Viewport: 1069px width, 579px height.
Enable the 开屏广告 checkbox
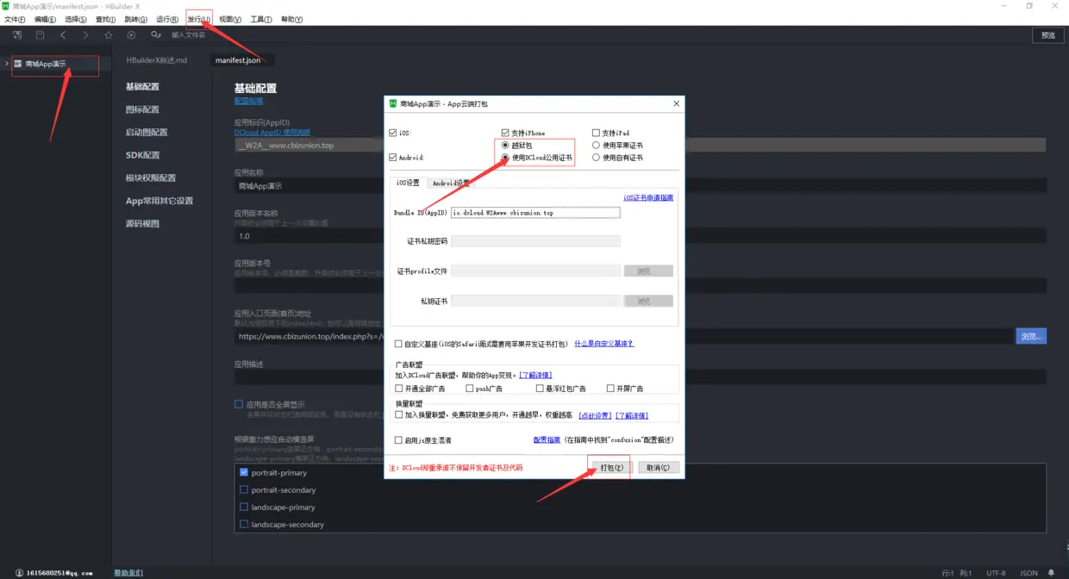pyautogui.click(x=610, y=389)
